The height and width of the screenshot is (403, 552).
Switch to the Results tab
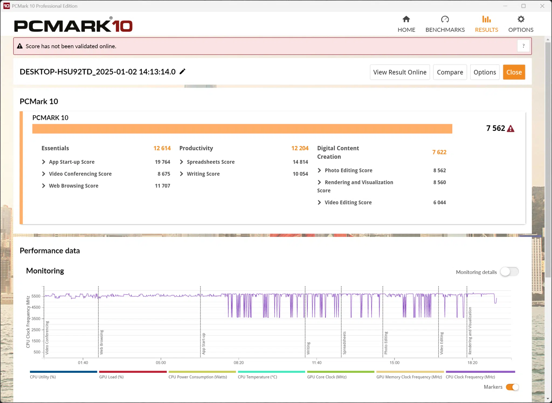[x=486, y=24]
